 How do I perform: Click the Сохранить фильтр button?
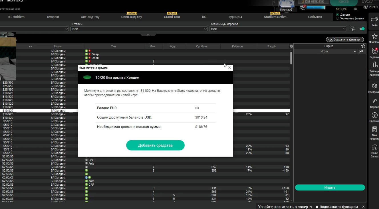coord(345,40)
